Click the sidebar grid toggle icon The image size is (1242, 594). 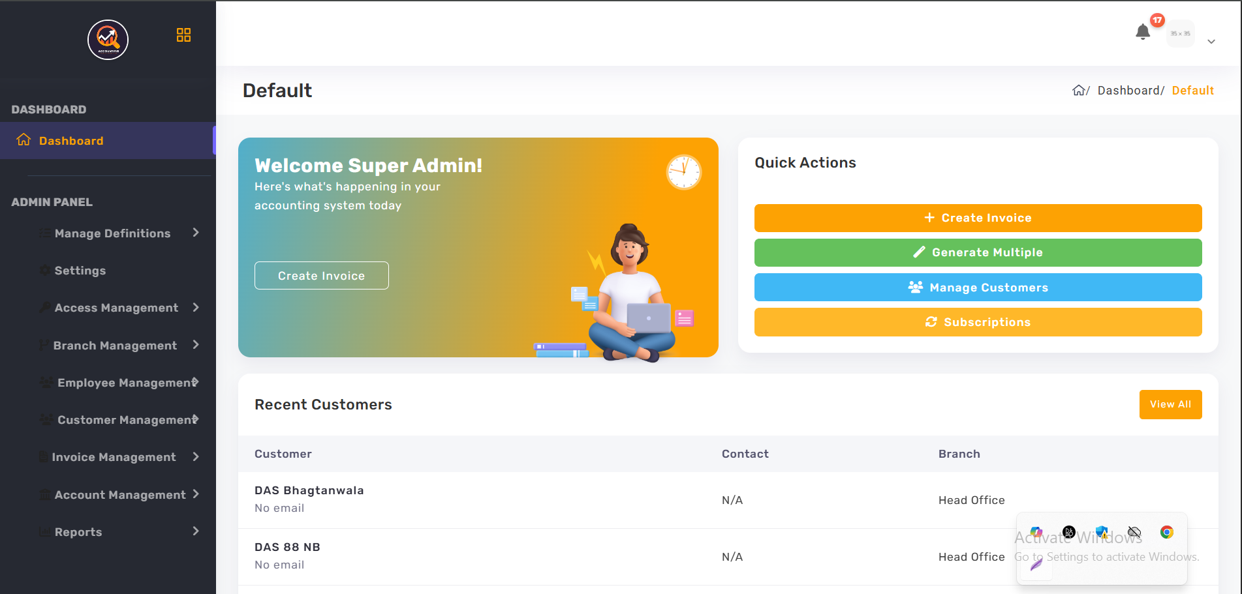pos(183,35)
